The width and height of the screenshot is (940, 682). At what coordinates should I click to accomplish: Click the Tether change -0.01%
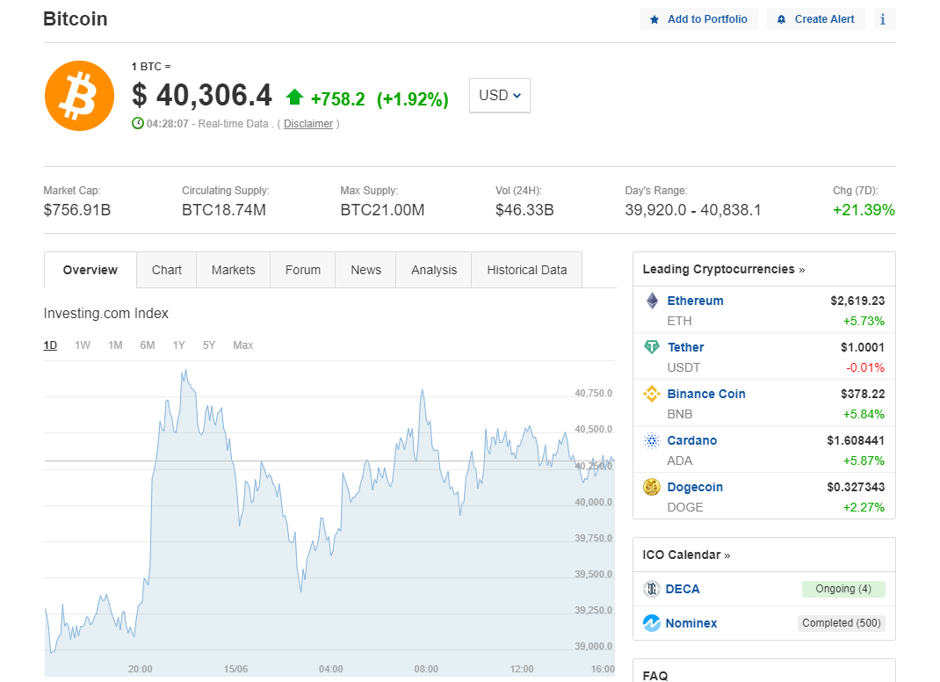[x=865, y=367]
